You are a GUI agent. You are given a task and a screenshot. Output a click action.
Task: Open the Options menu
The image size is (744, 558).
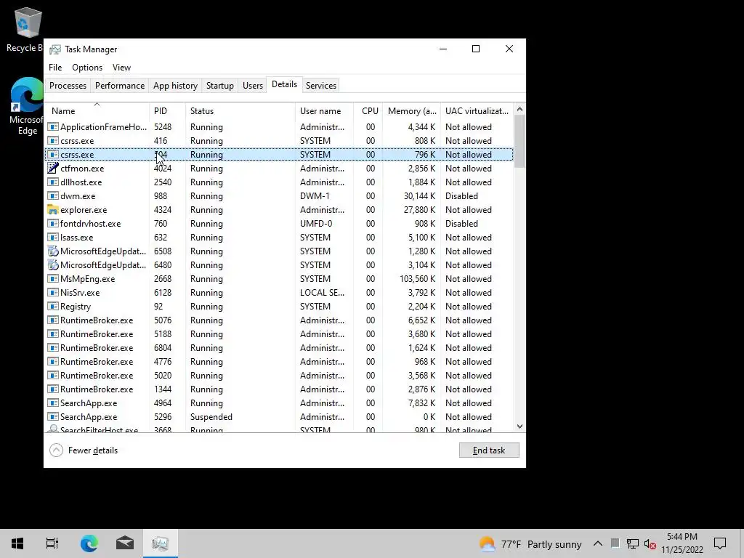pyautogui.click(x=87, y=68)
